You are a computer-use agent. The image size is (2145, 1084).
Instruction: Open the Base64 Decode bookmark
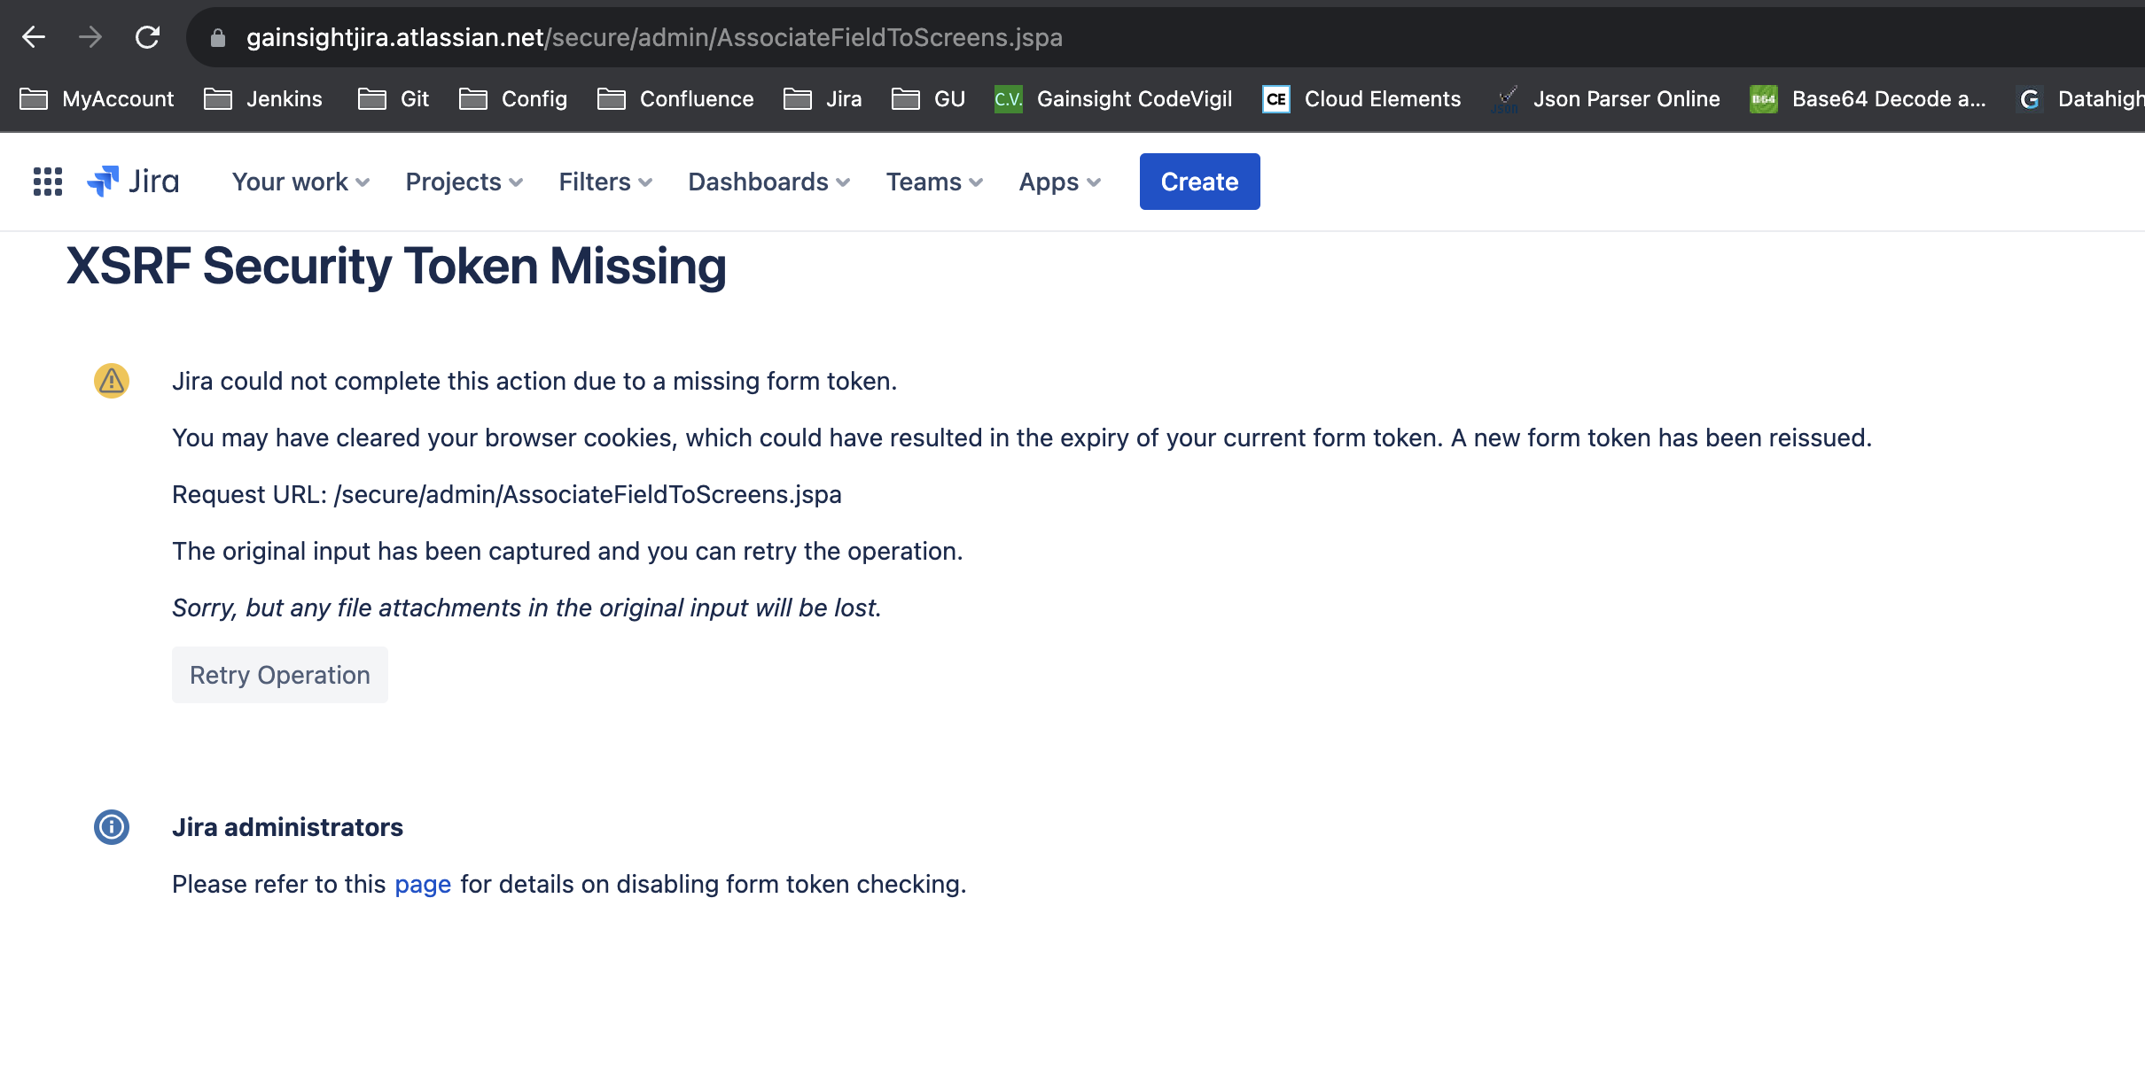click(x=1868, y=99)
